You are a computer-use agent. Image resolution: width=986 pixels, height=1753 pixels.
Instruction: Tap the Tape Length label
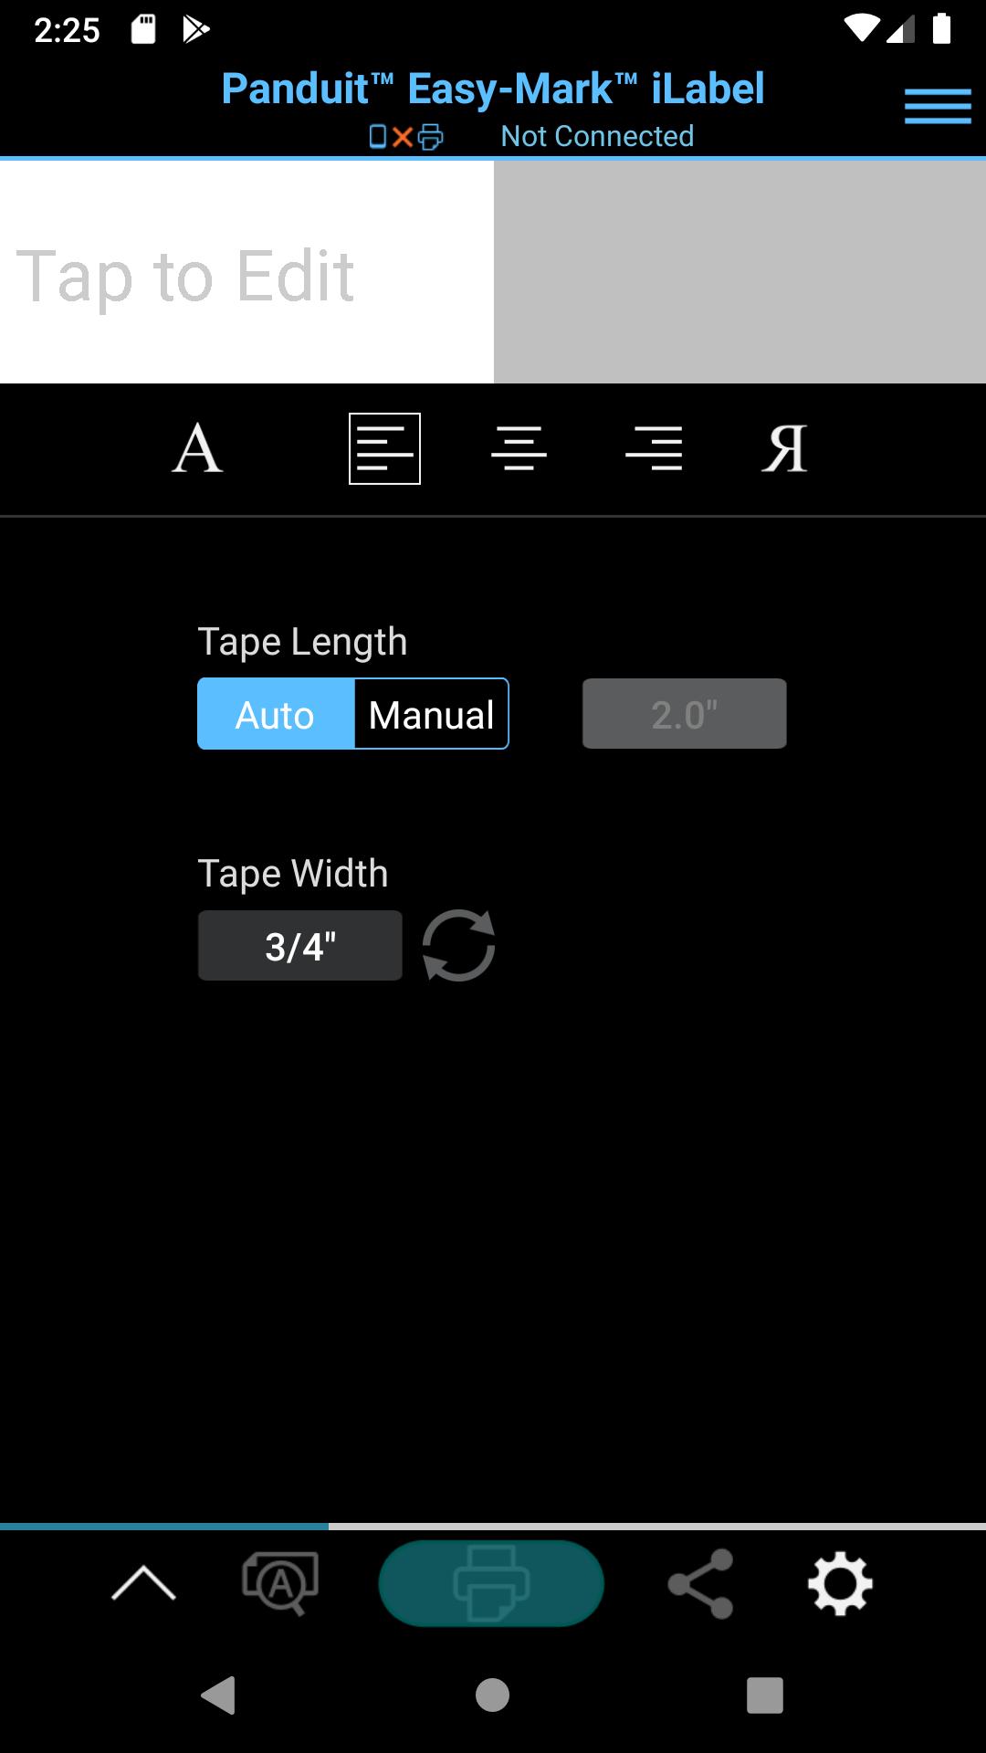pyautogui.click(x=302, y=642)
